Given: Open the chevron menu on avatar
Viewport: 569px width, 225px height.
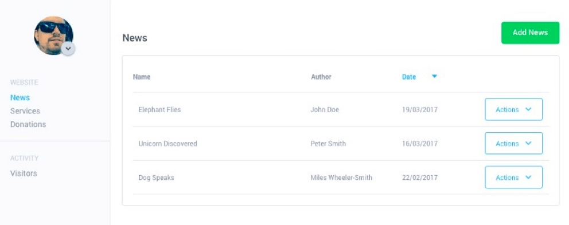Looking at the screenshot, I should pos(68,49).
